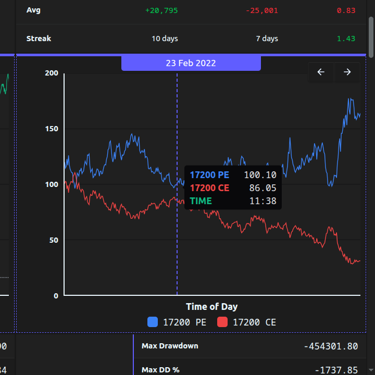This screenshot has width=375, height=375.
Task: Toggle the 17200 CE legend label
Action: point(254,322)
